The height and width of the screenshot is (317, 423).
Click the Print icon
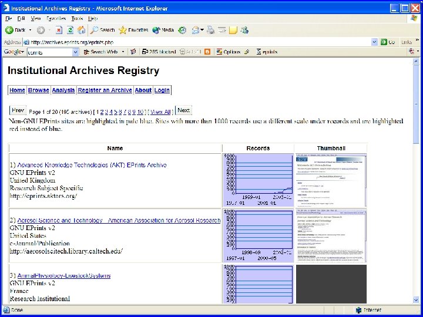[211, 30]
